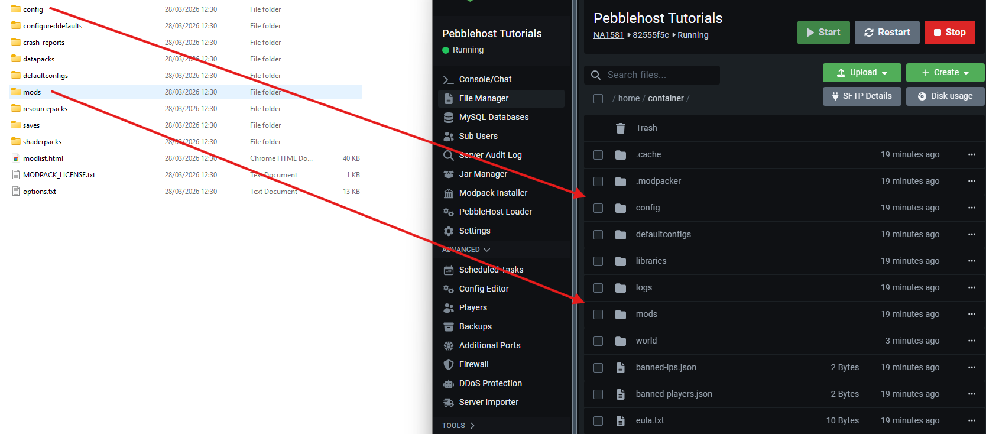The image size is (986, 434).
Task: Open the three-dot menu for mods folder
Action: 971,314
